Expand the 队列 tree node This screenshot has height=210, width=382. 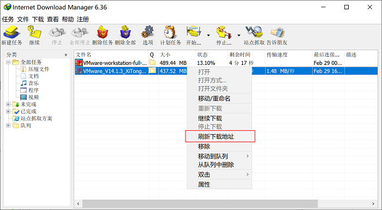click(8, 125)
